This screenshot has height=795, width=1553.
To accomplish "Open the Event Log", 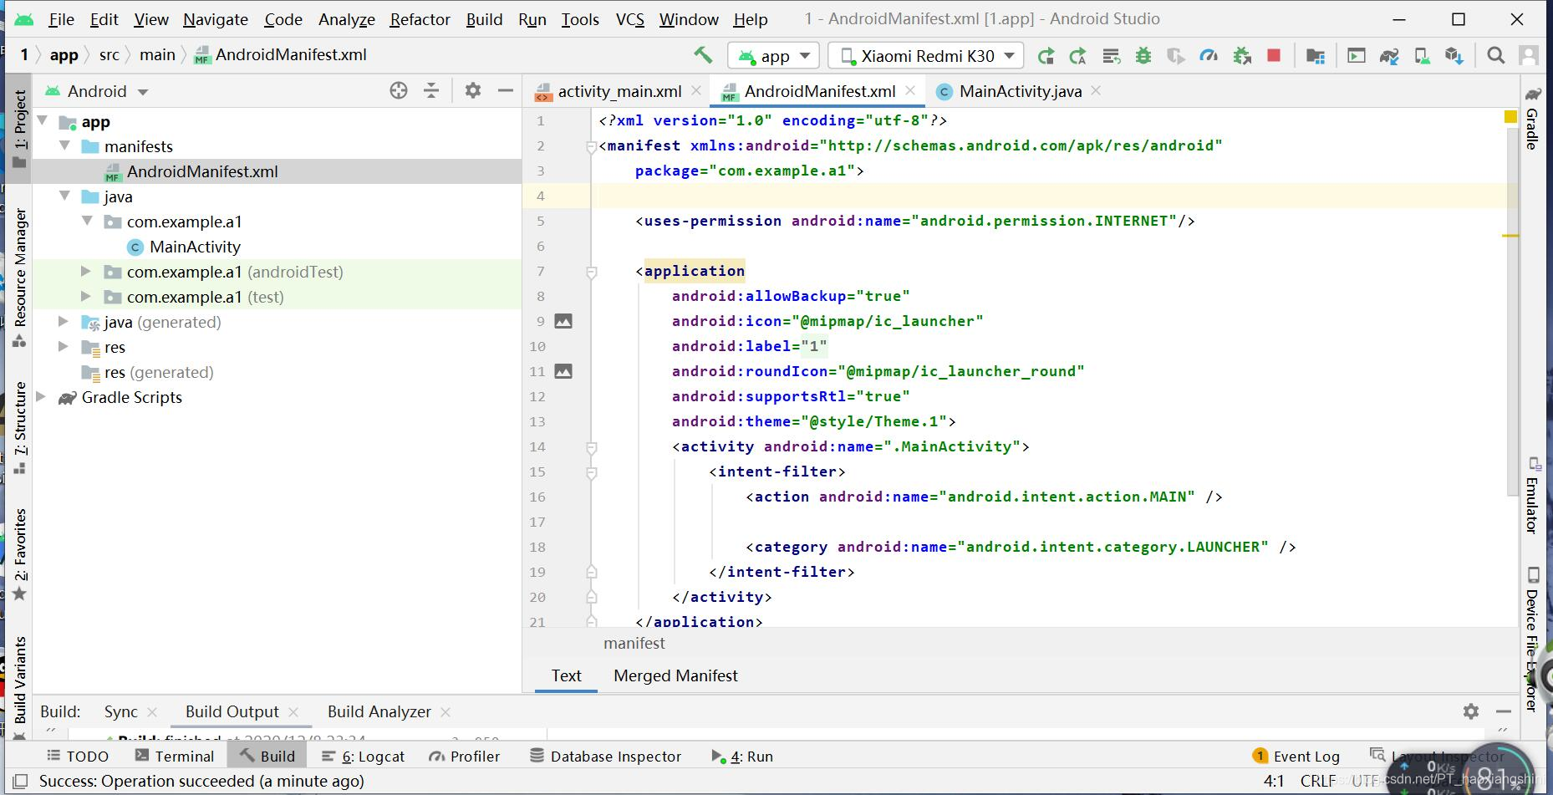I will 1296,757.
